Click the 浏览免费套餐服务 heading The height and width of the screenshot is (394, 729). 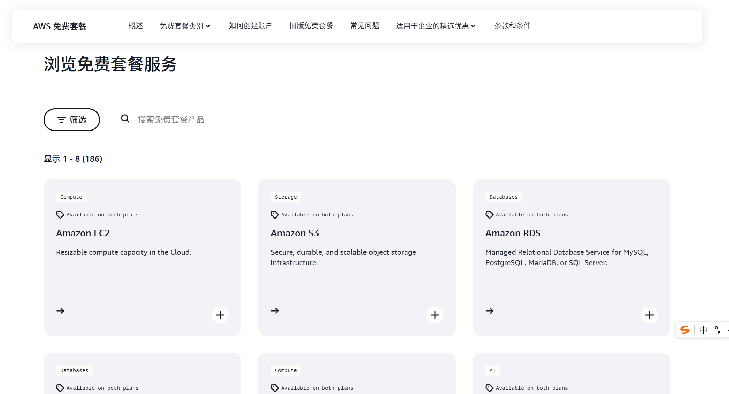(x=110, y=64)
